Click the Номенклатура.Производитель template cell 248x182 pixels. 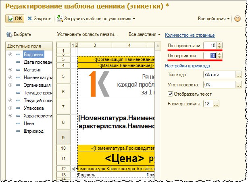116,148
